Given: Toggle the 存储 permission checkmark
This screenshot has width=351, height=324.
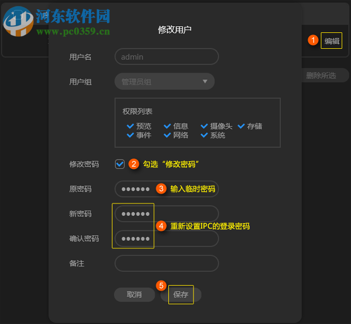Looking at the screenshot, I should point(241,126).
